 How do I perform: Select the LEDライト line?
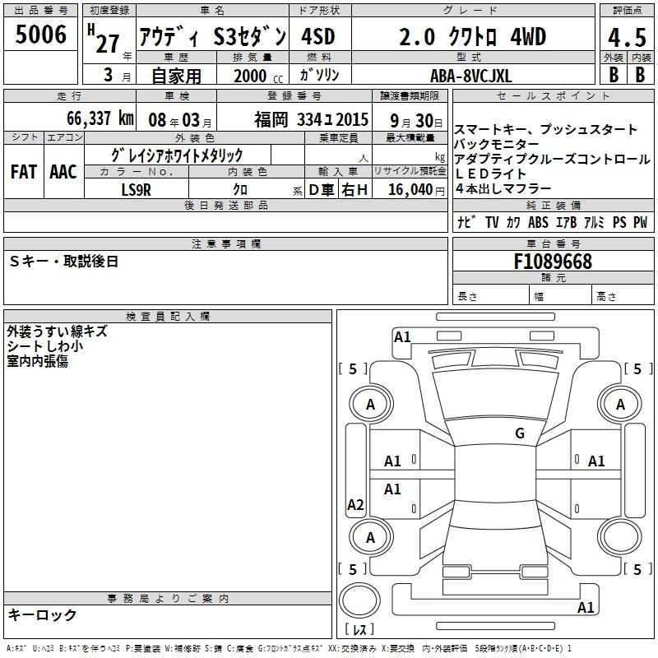click(490, 174)
